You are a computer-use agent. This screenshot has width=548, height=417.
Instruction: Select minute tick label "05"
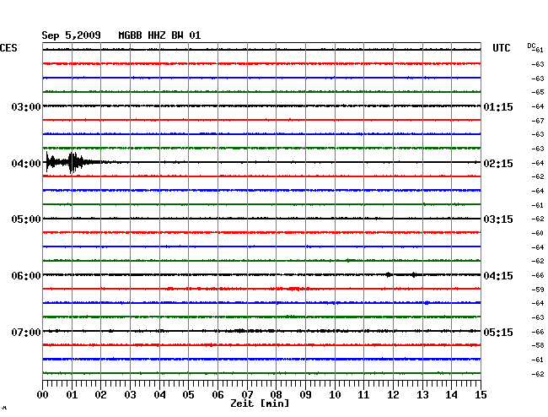pos(188,395)
